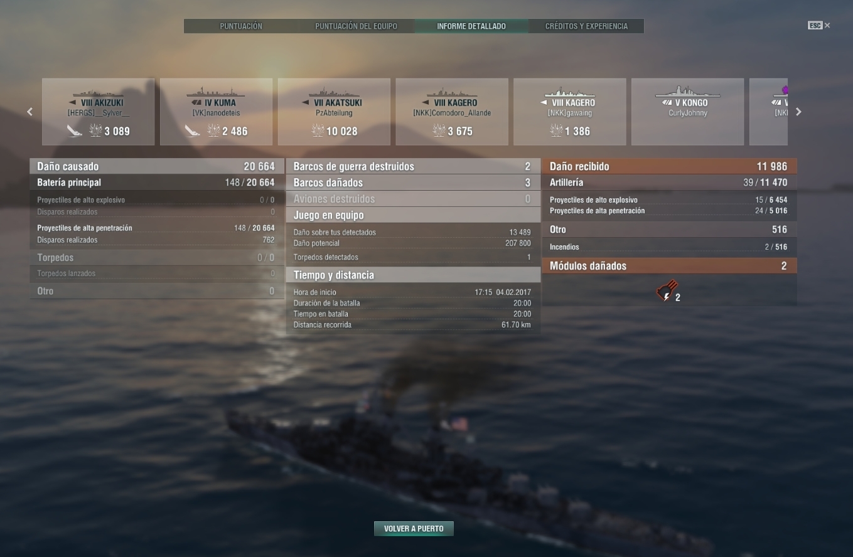The height and width of the screenshot is (557, 853).
Task: Click the Kagero silhouette on gawaing's card
Action: (x=569, y=92)
